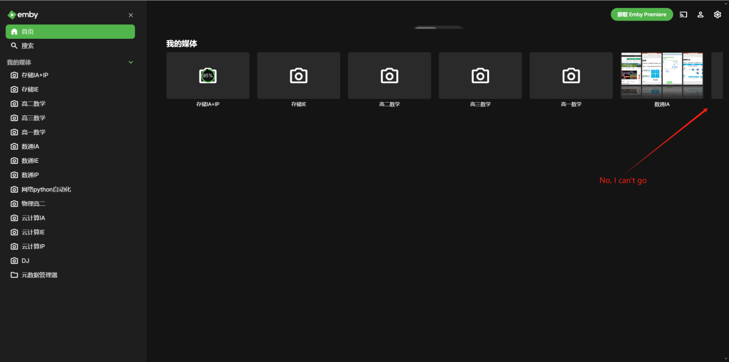Click the camera icon beside 数通IP in the sidebar

pyautogui.click(x=14, y=175)
